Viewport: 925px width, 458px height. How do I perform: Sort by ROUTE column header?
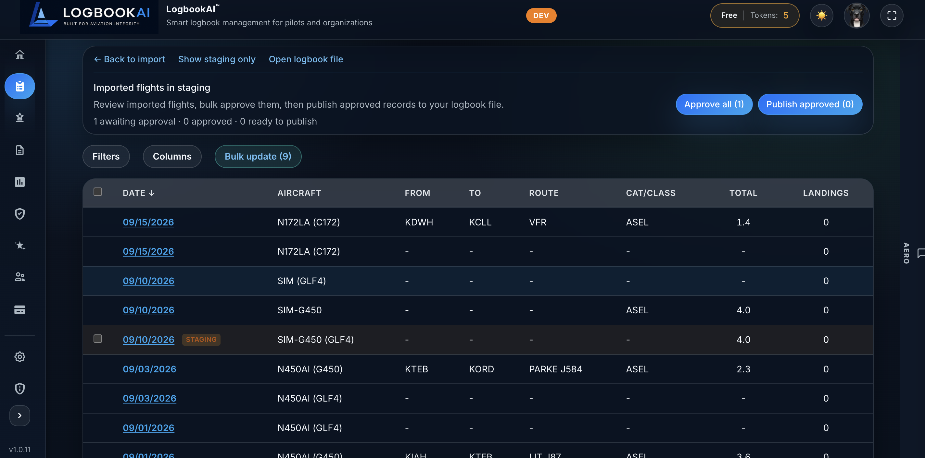(x=544, y=193)
